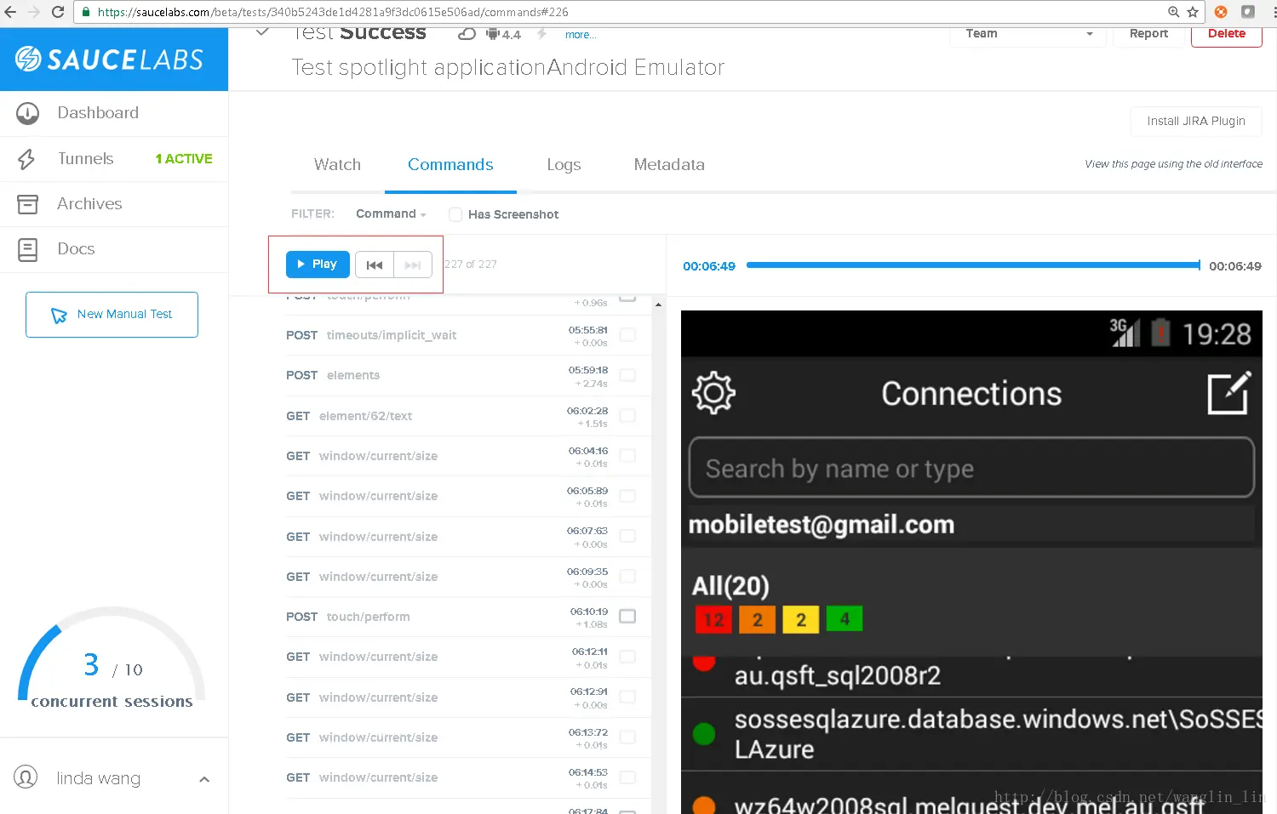Image resolution: width=1277 pixels, height=814 pixels.
Task: Tick the checkbox on the timeouts/implicit_wait row
Action: tap(627, 335)
